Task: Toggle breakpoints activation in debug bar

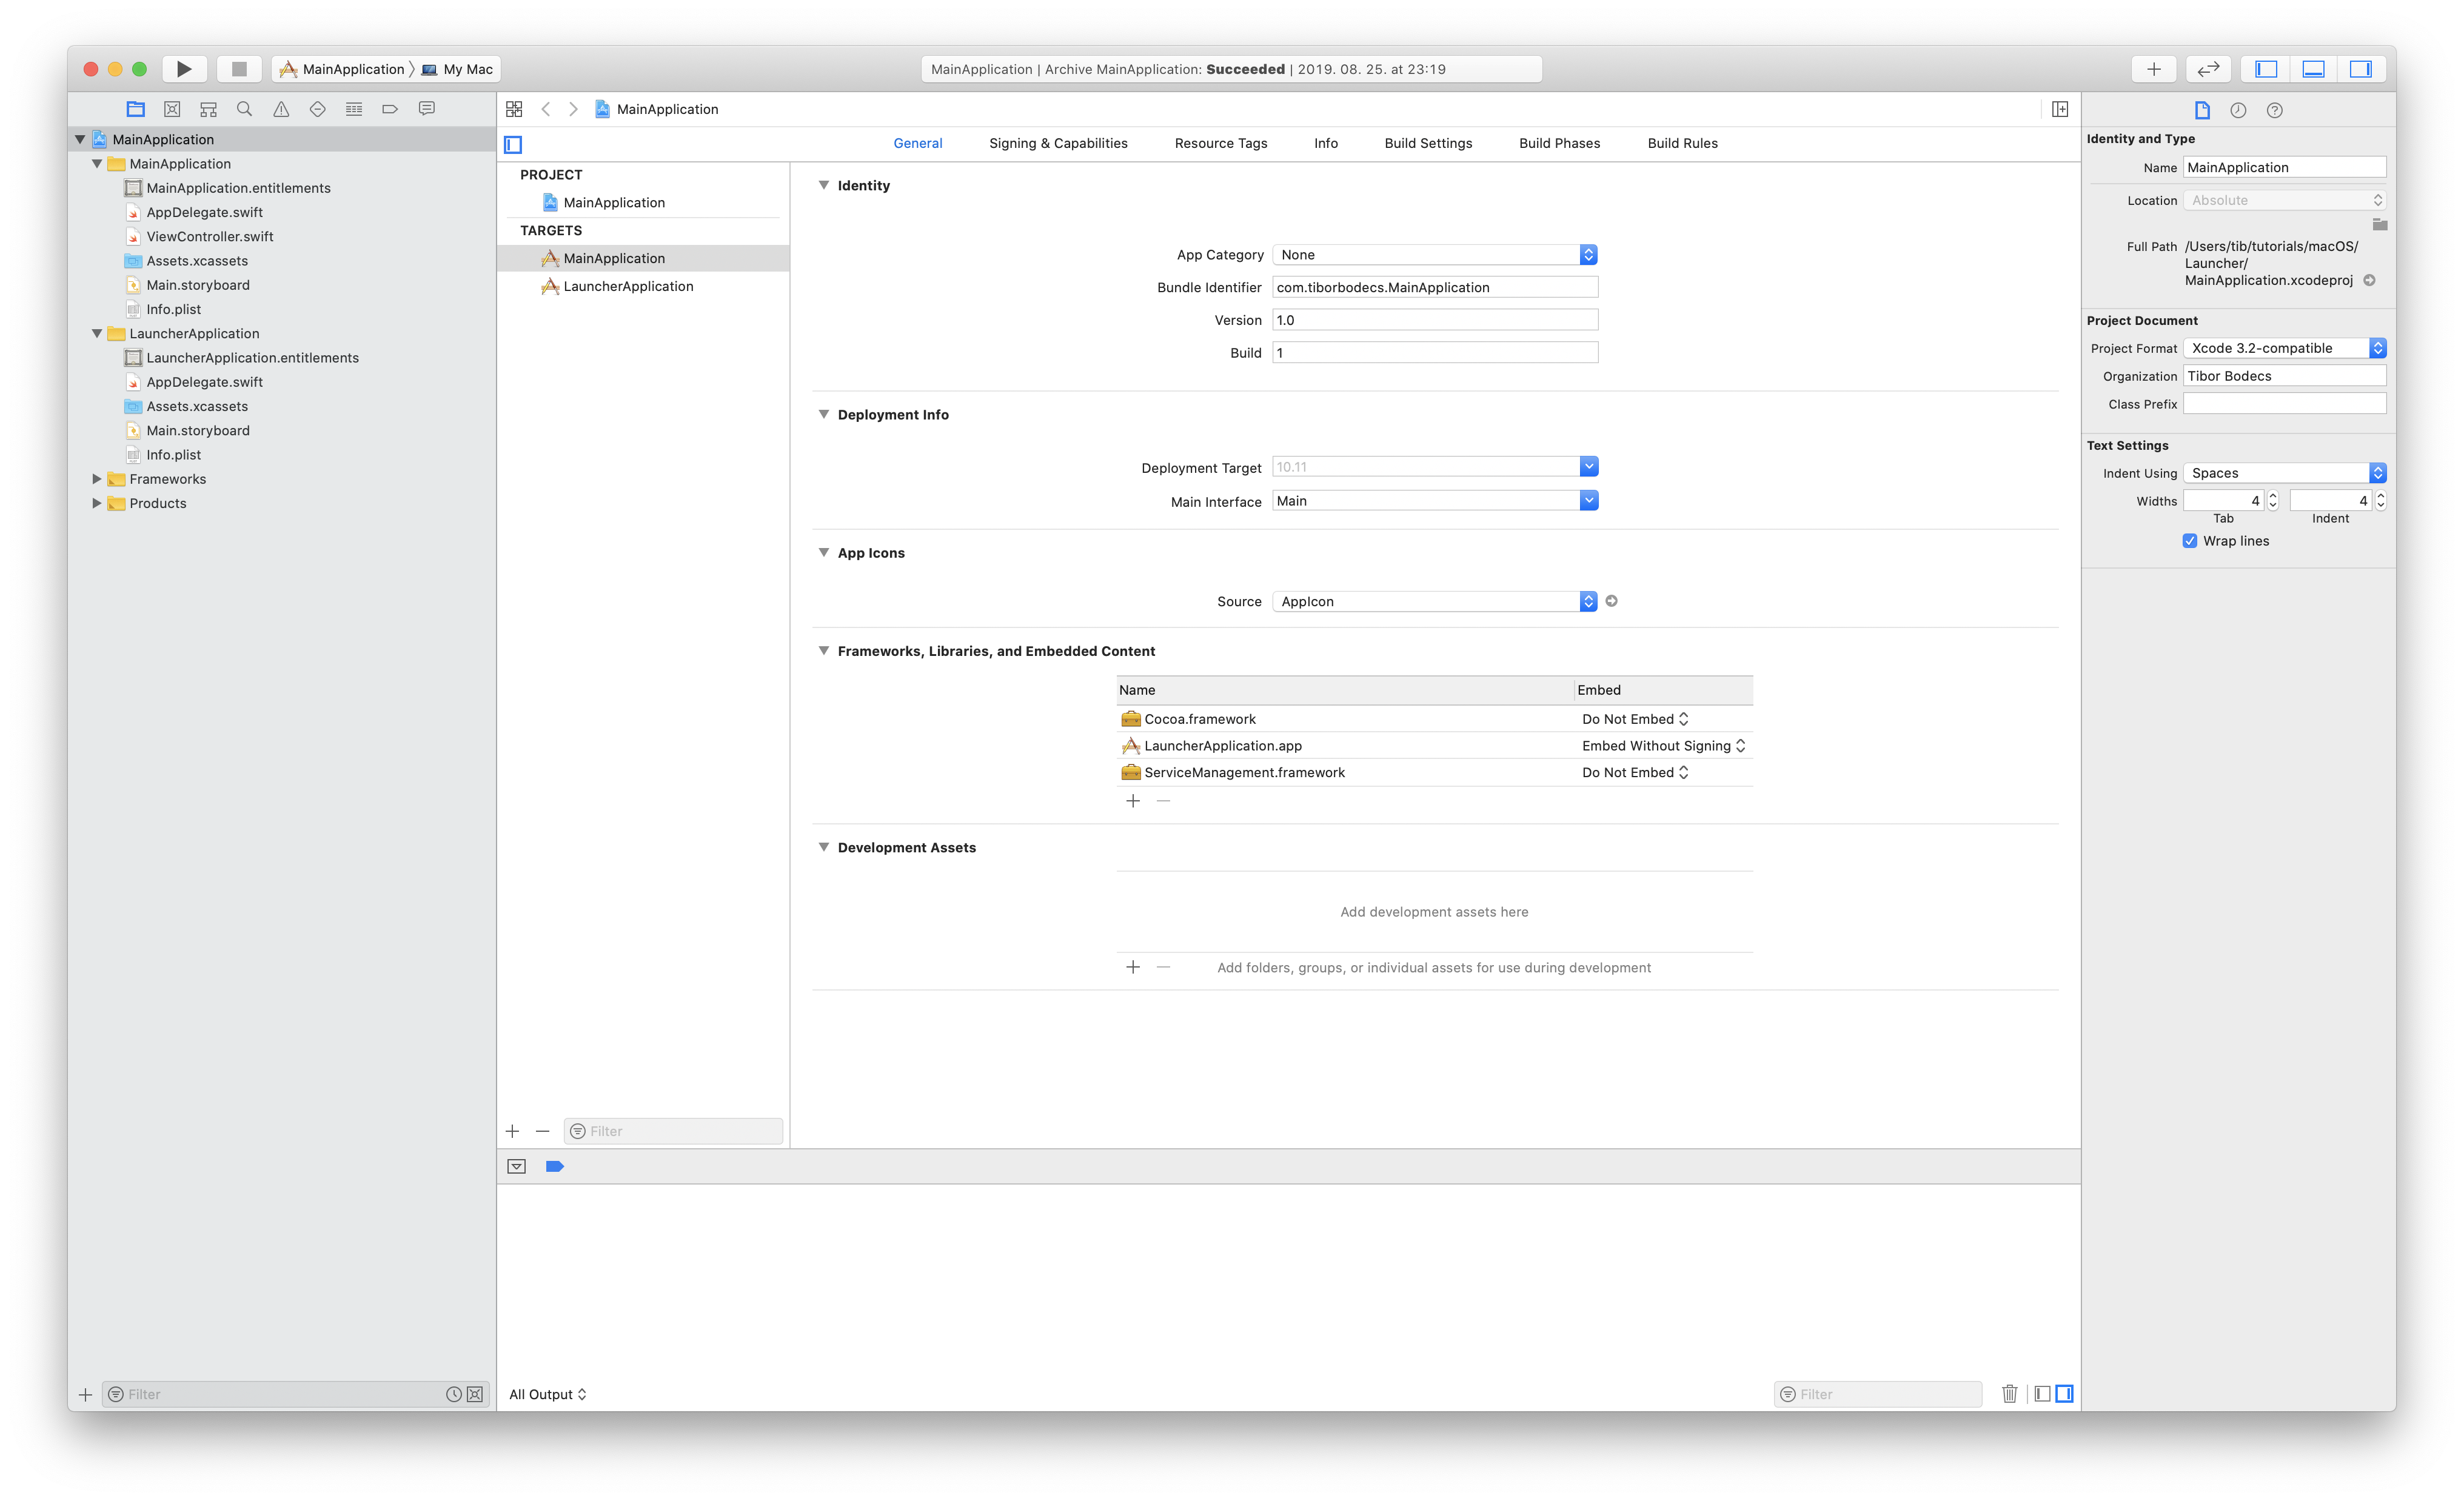Action: (x=555, y=1166)
